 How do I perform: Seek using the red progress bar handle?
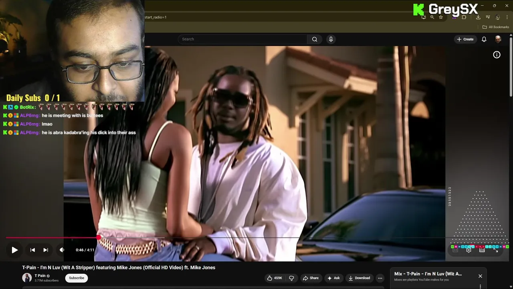pos(99,238)
